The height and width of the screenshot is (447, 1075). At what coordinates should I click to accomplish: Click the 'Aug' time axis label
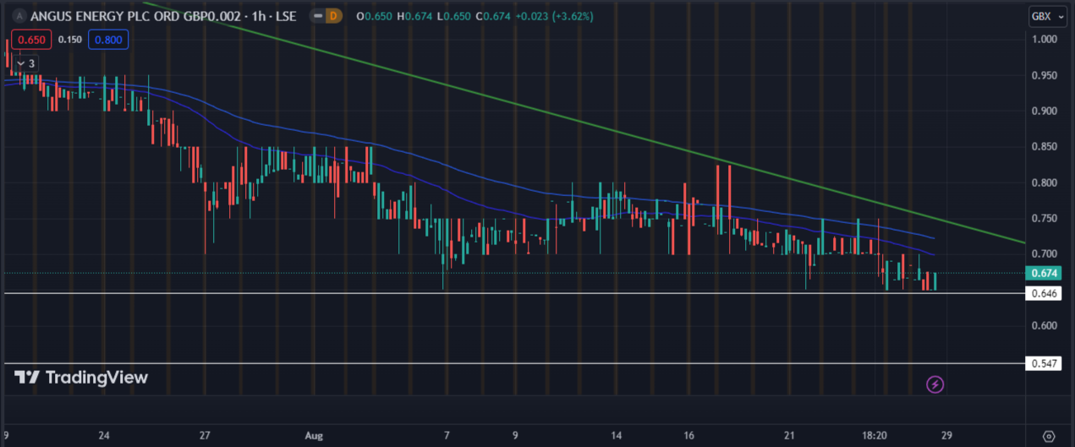point(314,436)
